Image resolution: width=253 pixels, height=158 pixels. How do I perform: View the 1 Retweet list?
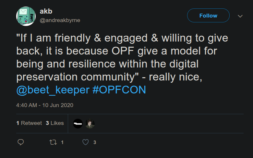click(29, 123)
